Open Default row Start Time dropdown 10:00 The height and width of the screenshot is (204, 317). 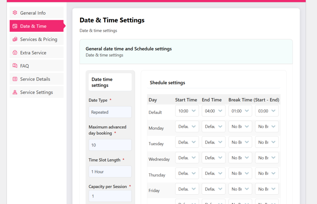187,111
